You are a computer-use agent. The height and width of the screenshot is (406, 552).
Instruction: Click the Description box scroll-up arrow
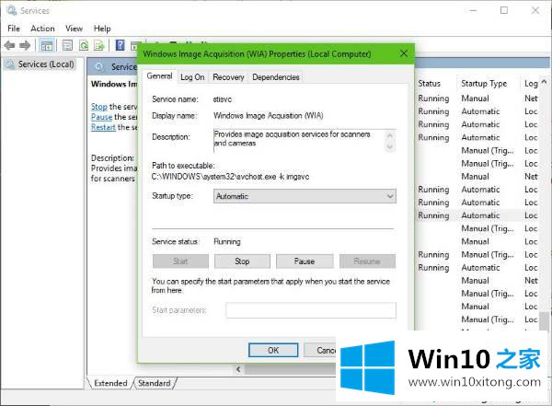390,136
